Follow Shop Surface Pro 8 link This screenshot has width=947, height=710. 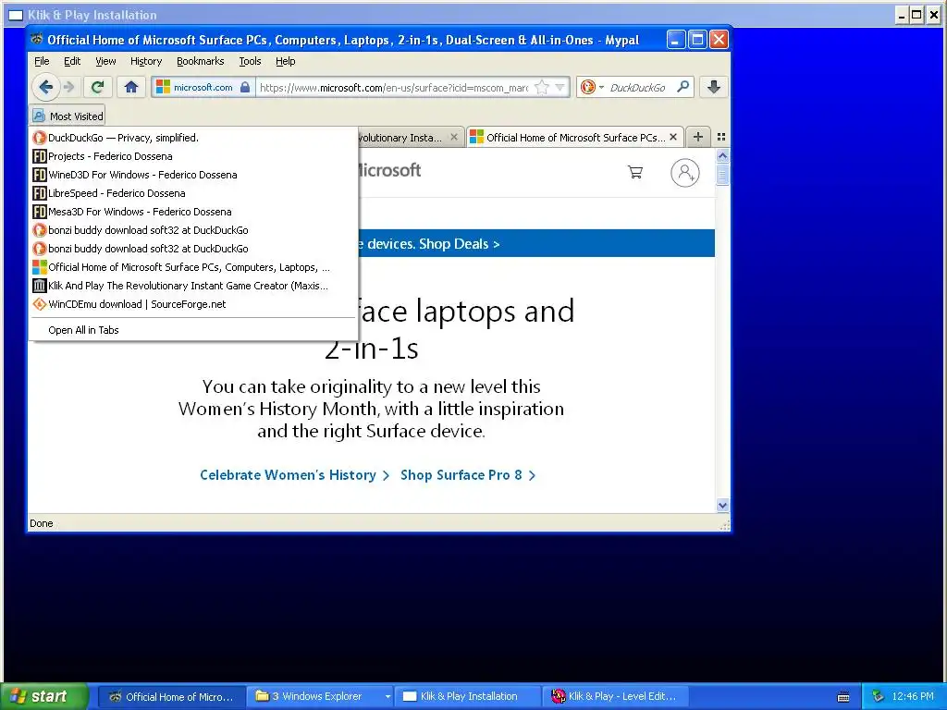point(468,475)
